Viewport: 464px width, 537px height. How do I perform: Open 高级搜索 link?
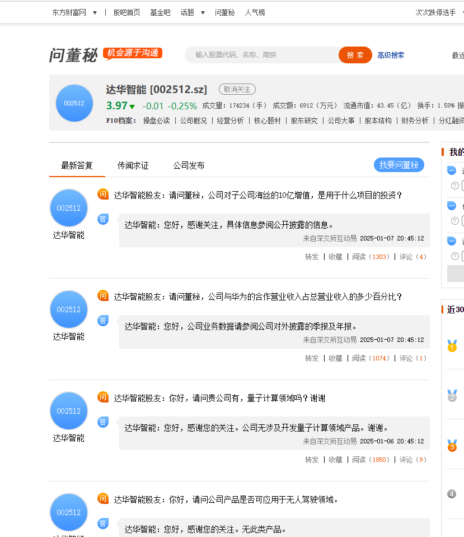(x=391, y=55)
